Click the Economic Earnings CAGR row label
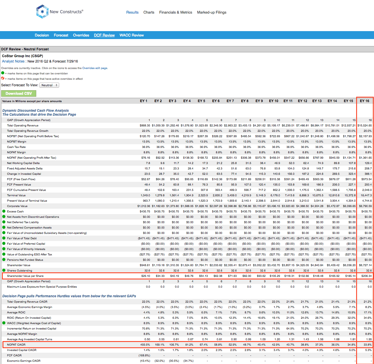Viewport: 374px width, 364px height. [24, 361]
